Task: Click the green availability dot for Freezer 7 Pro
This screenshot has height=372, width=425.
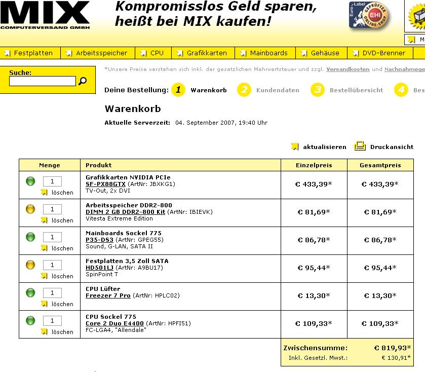Action: point(30,292)
